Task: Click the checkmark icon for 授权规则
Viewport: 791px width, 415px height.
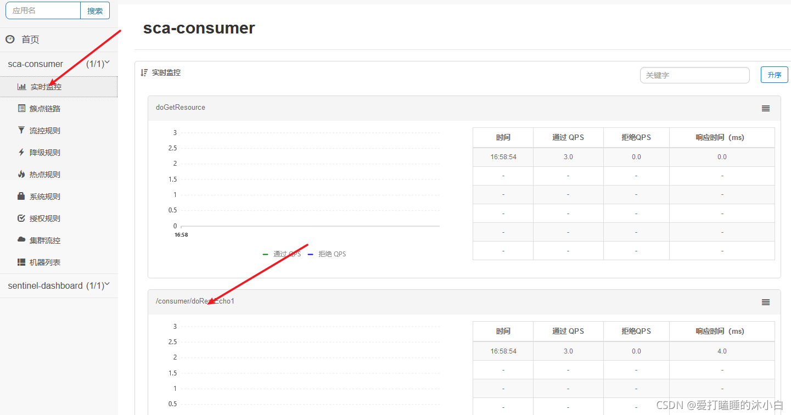Action: pos(21,218)
